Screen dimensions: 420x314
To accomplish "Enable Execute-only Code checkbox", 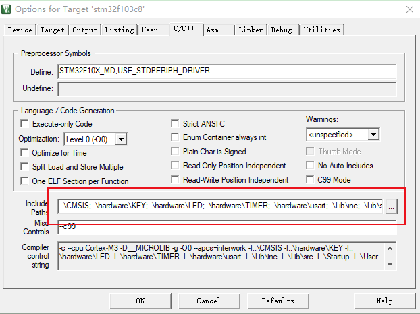I will click(24, 124).
